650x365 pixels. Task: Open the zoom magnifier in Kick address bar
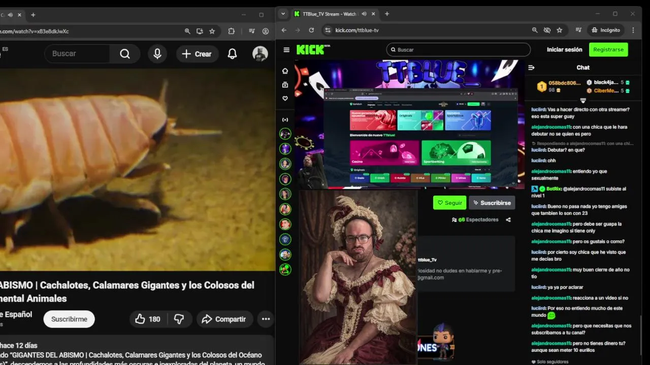click(535, 30)
